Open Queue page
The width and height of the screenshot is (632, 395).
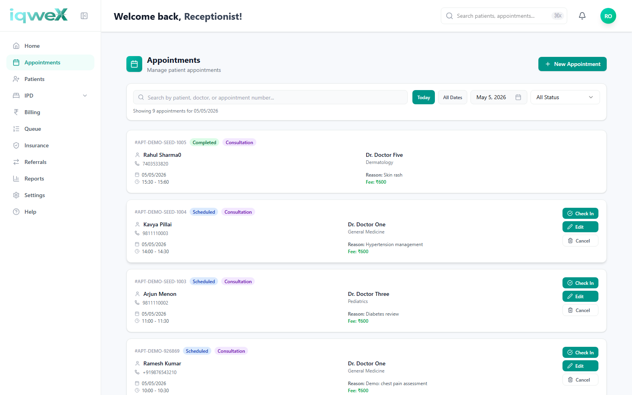[51, 129]
